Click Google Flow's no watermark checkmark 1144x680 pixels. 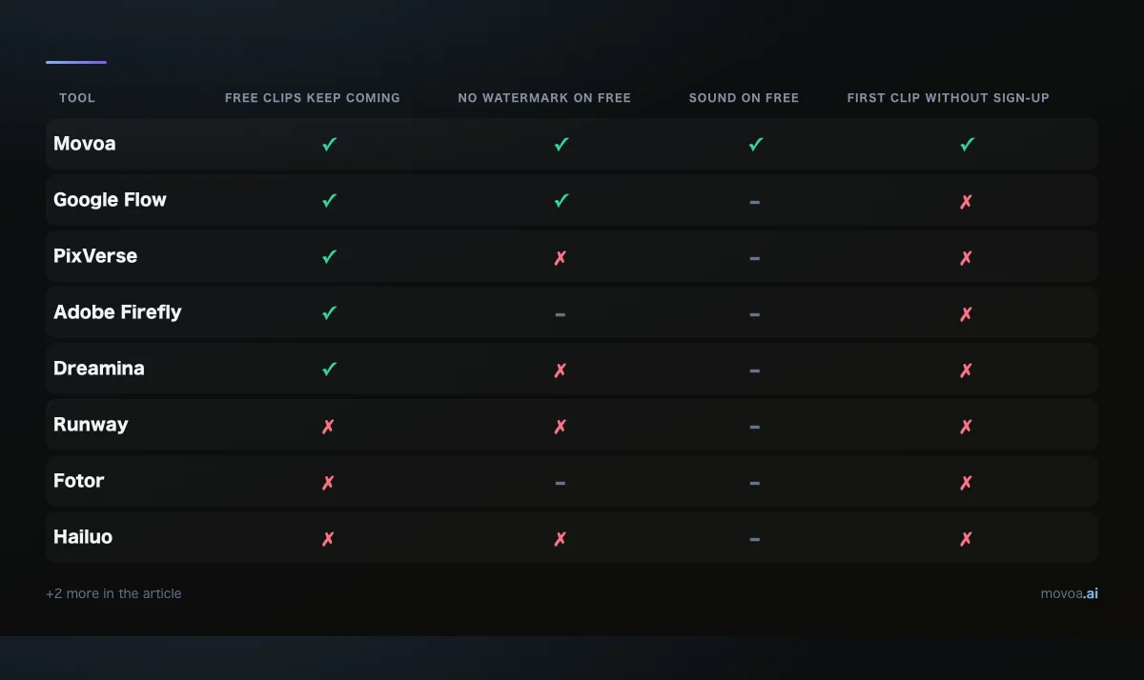(x=562, y=201)
